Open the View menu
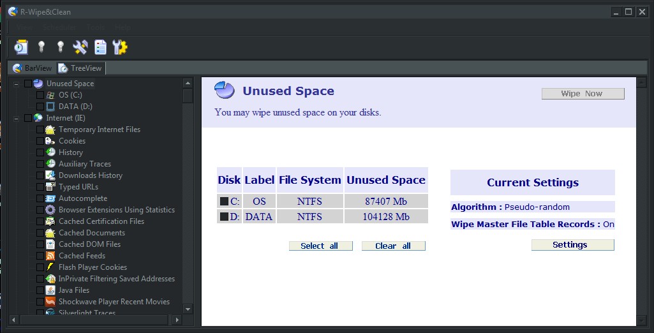 pos(25,27)
